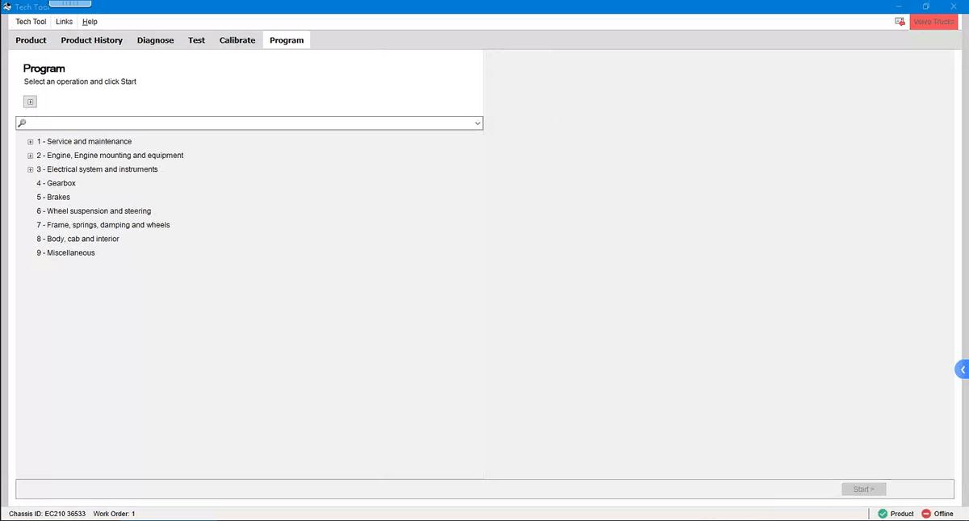Image resolution: width=969 pixels, height=521 pixels.
Task: Click the expand-all tree icon button
Action: click(x=30, y=102)
